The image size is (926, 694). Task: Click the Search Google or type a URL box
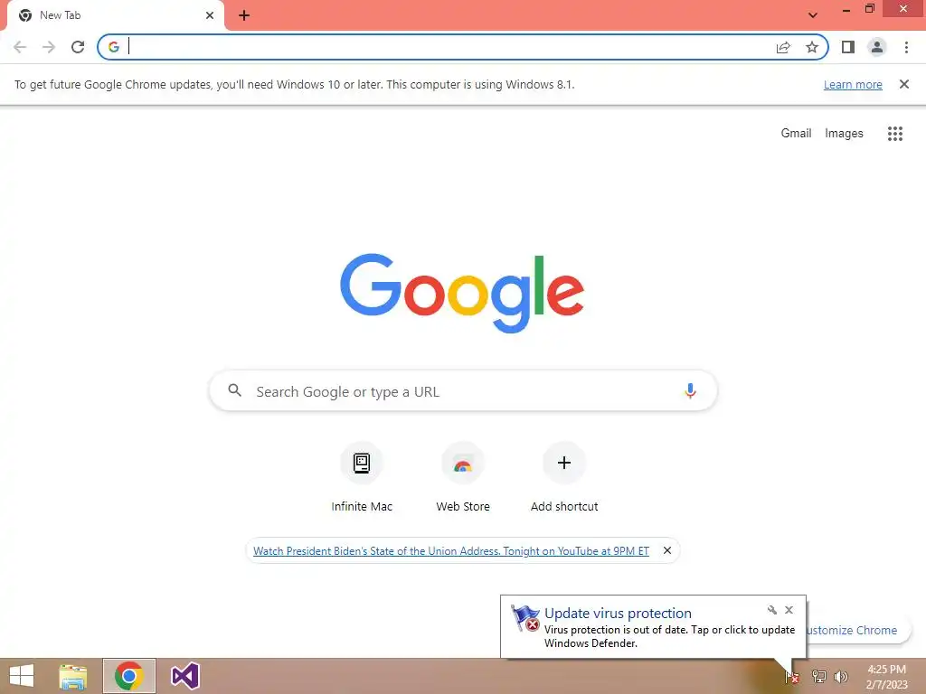(463, 391)
